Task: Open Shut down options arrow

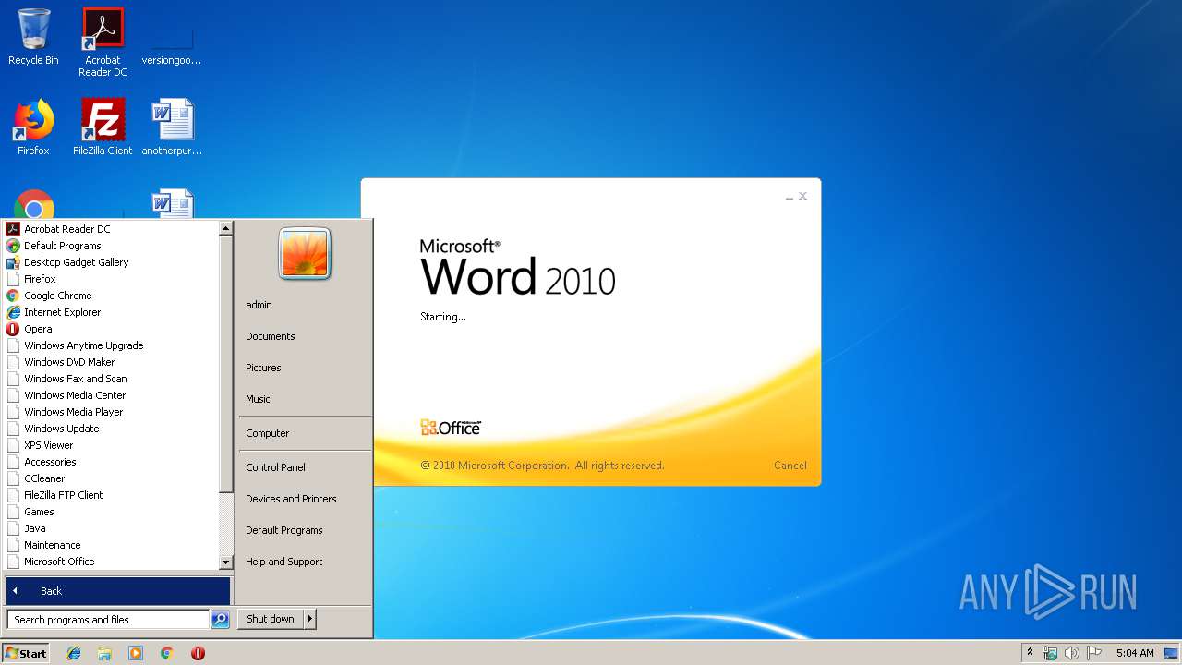Action: [310, 619]
